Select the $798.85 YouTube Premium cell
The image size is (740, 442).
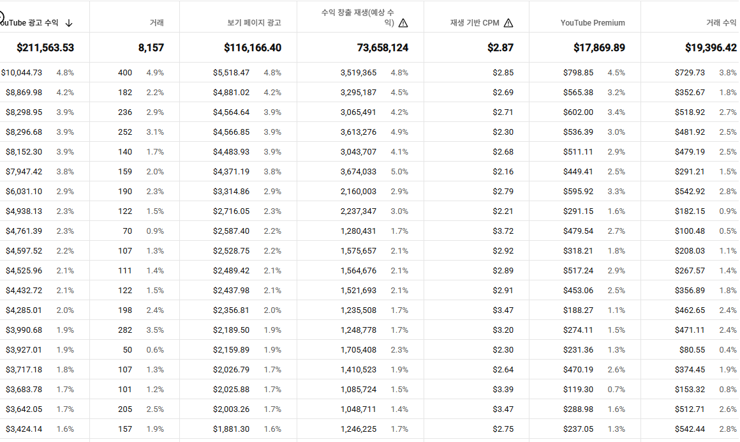click(x=578, y=73)
